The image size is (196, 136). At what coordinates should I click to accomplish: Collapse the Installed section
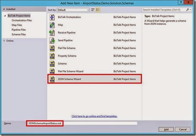coord(4,9)
